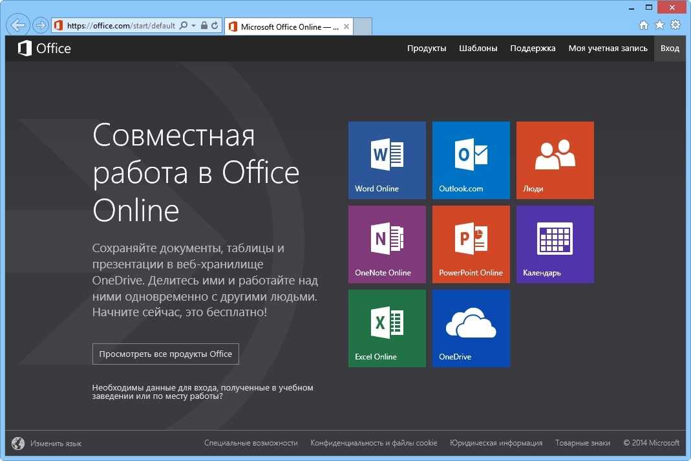The width and height of the screenshot is (691, 461).
Task: Open Конфиденциальность и файлы cookie link
Action: [x=374, y=443]
